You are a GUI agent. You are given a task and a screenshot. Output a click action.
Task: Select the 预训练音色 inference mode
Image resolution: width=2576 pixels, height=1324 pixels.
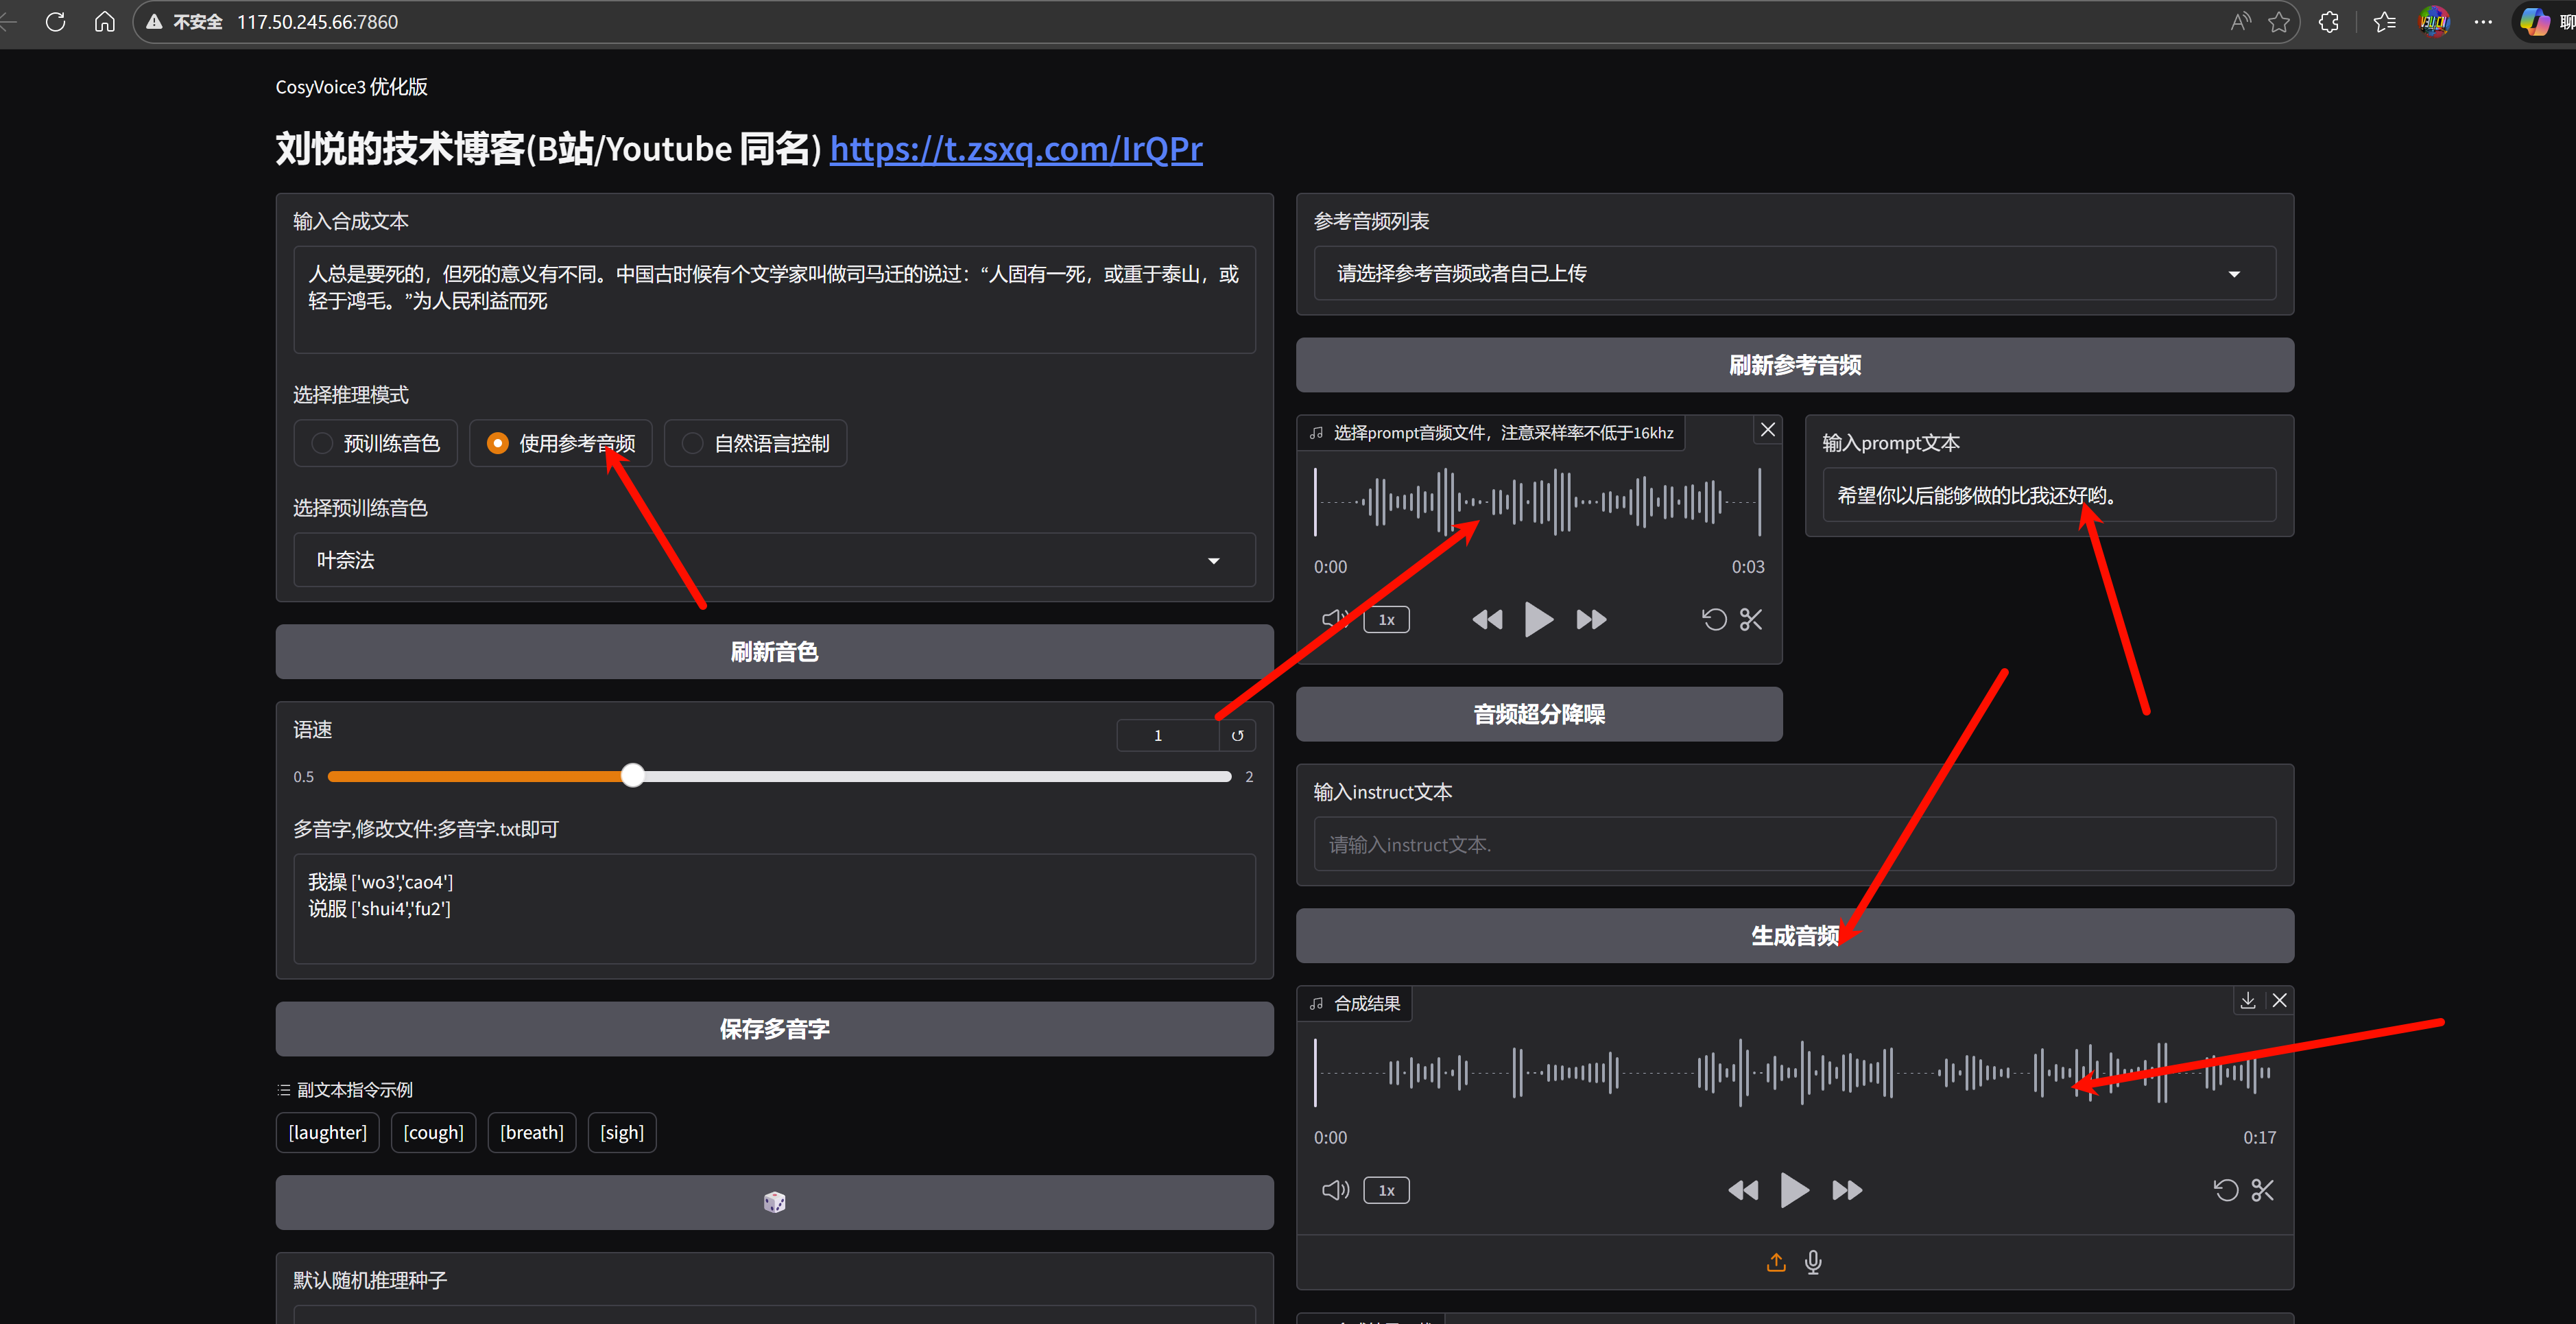(322, 443)
